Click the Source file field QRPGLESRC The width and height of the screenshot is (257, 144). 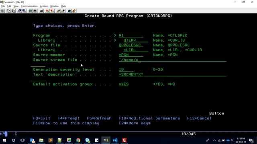pyautogui.click(x=131, y=45)
